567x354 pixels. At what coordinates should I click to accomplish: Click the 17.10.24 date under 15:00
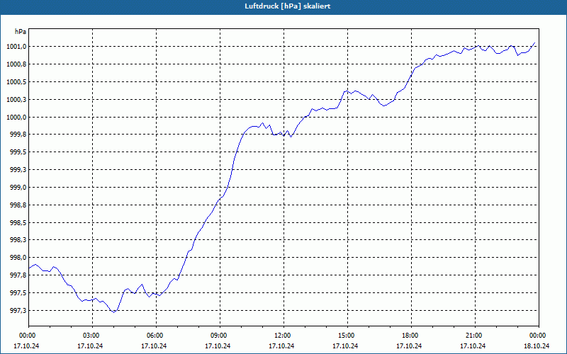point(345,346)
